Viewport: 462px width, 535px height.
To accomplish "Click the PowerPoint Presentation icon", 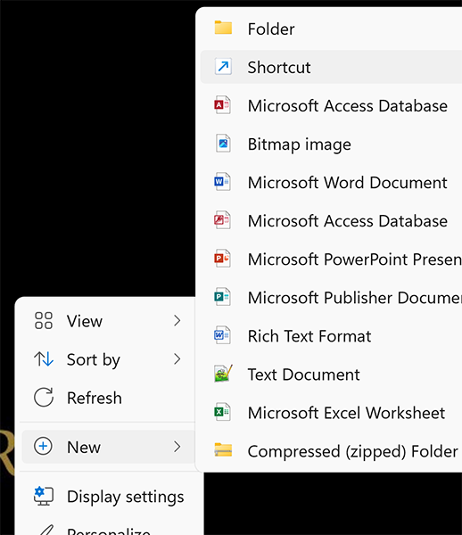I will click(222, 259).
